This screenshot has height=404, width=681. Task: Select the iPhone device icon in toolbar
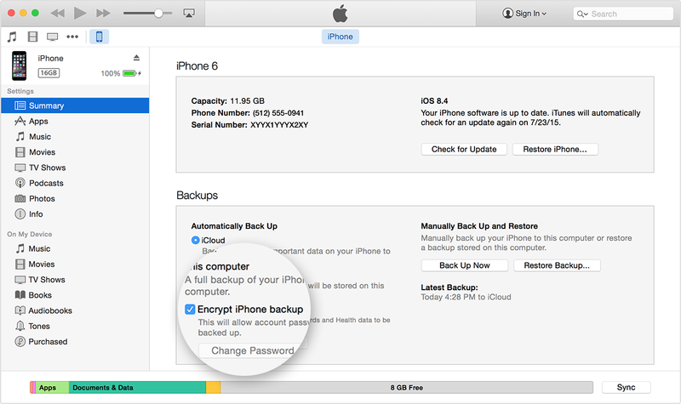[99, 37]
